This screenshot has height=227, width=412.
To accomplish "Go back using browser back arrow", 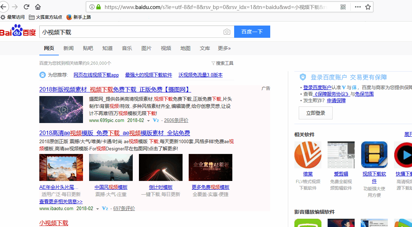I will [x=3, y=7].
